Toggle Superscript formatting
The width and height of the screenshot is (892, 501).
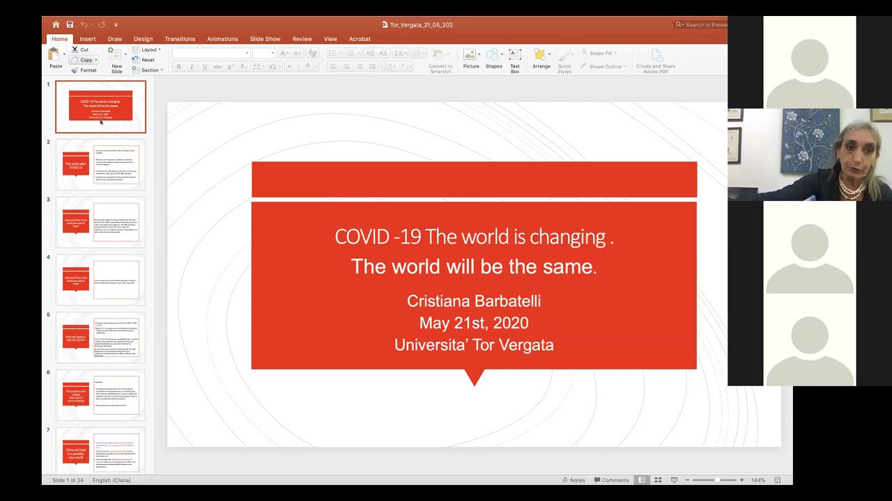click(x=231, y=67)
